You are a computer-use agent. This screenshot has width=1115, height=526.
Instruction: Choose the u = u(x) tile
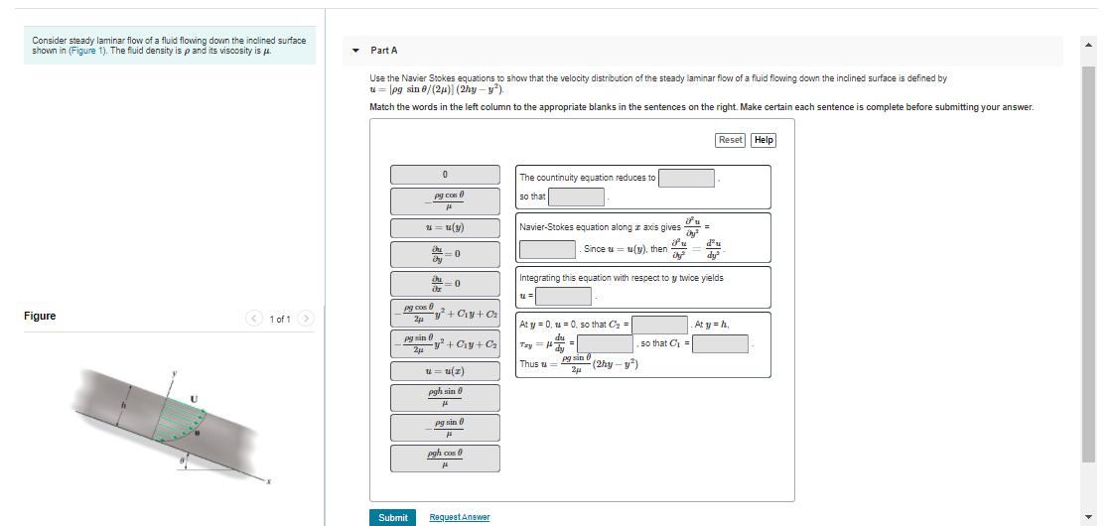coord(445,371)
